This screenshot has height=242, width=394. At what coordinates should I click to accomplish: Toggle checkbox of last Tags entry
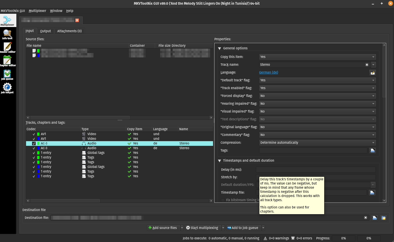[x=34, y=176]
